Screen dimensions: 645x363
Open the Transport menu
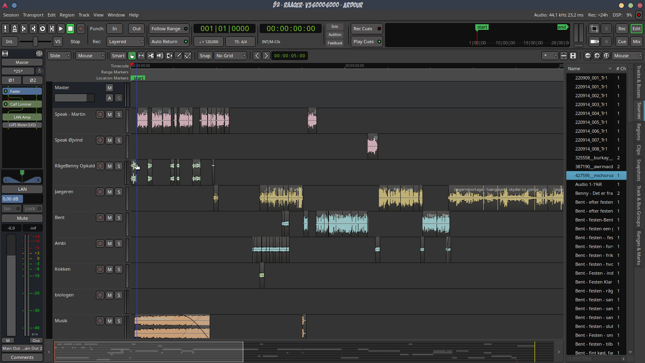(x=33, y=15)
